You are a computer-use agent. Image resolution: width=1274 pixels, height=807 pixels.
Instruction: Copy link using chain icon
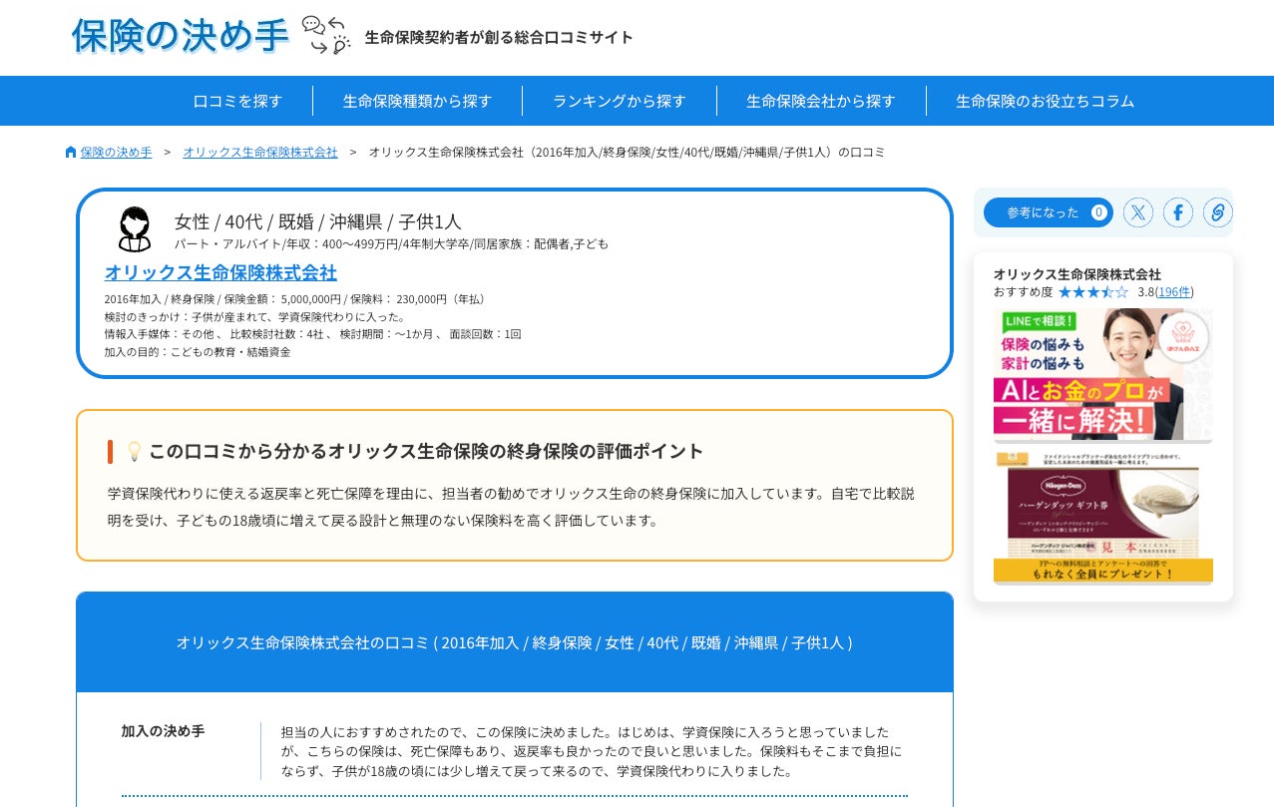tap(1218, 212)
